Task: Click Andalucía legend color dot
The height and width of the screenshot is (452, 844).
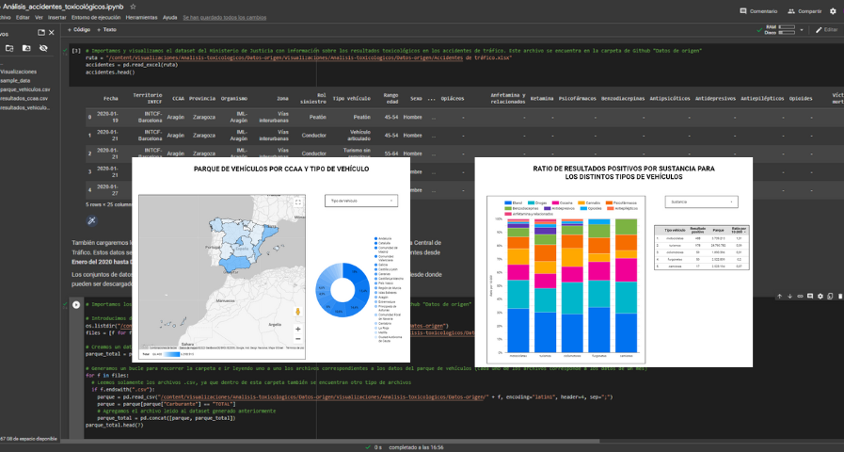Action: click(375, 238)
